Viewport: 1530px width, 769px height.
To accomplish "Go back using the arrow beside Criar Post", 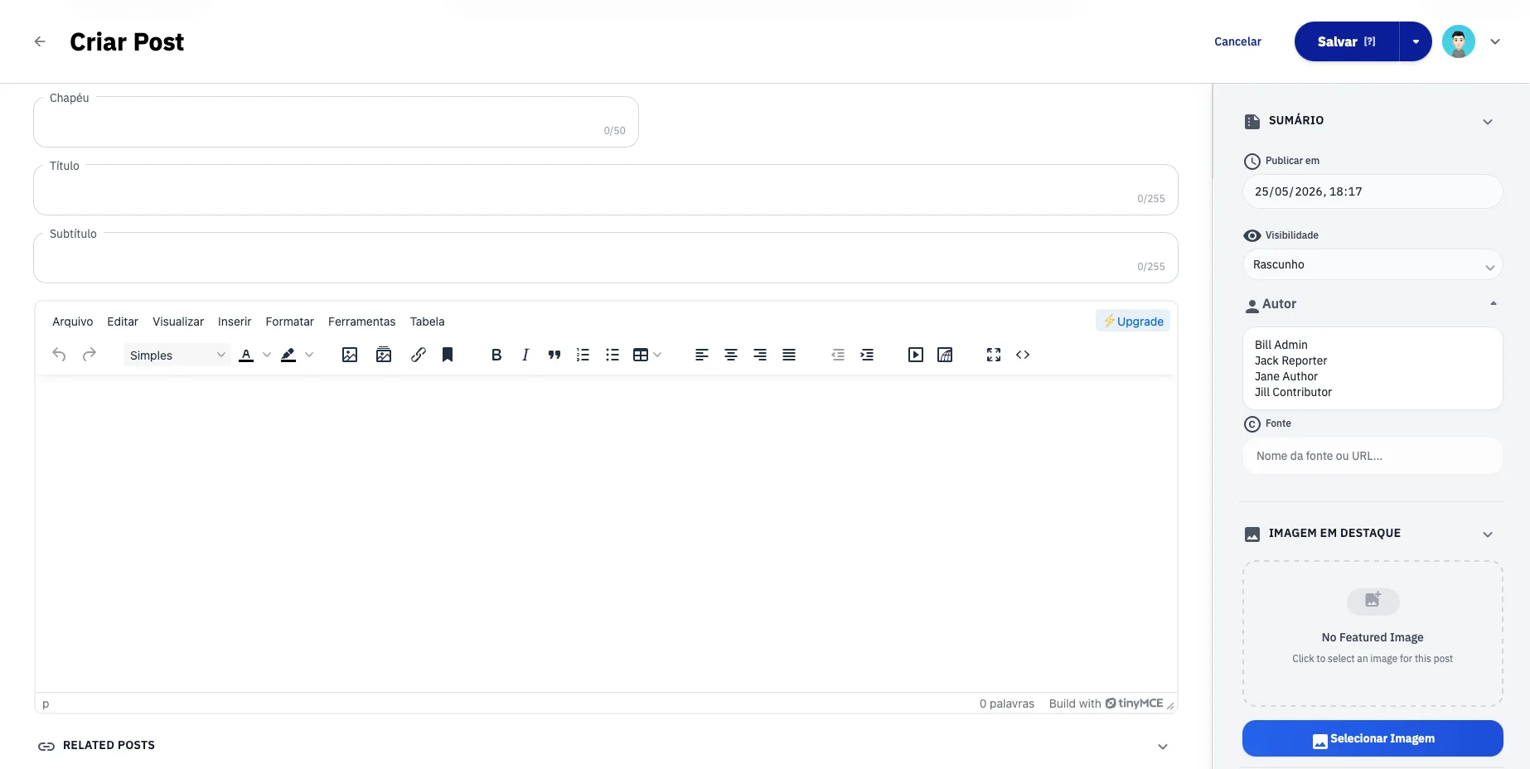I will [40, 41].
